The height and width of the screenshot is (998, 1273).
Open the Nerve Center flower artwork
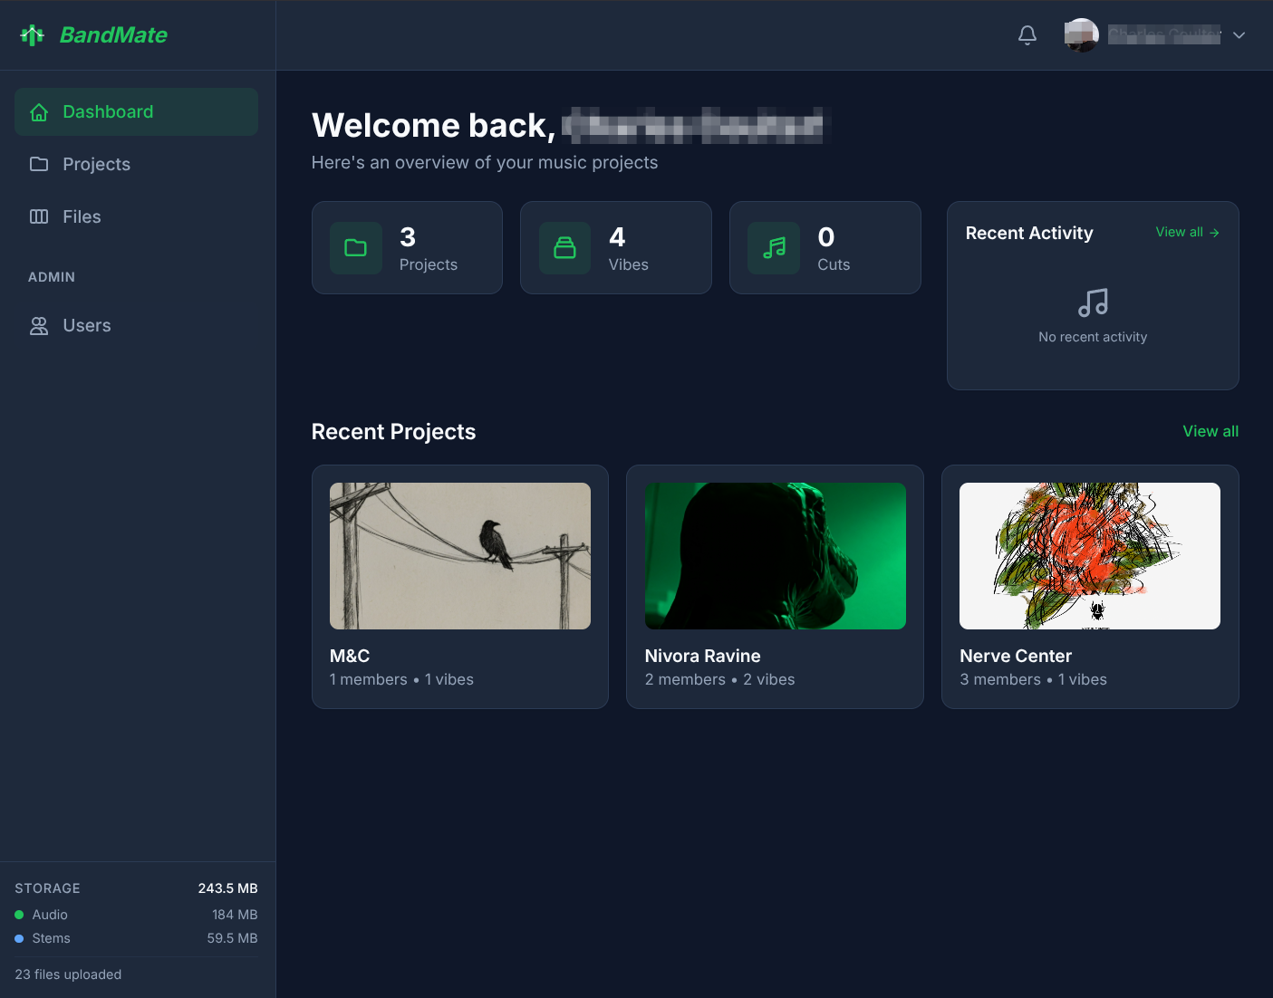(x=1089, y=556)
